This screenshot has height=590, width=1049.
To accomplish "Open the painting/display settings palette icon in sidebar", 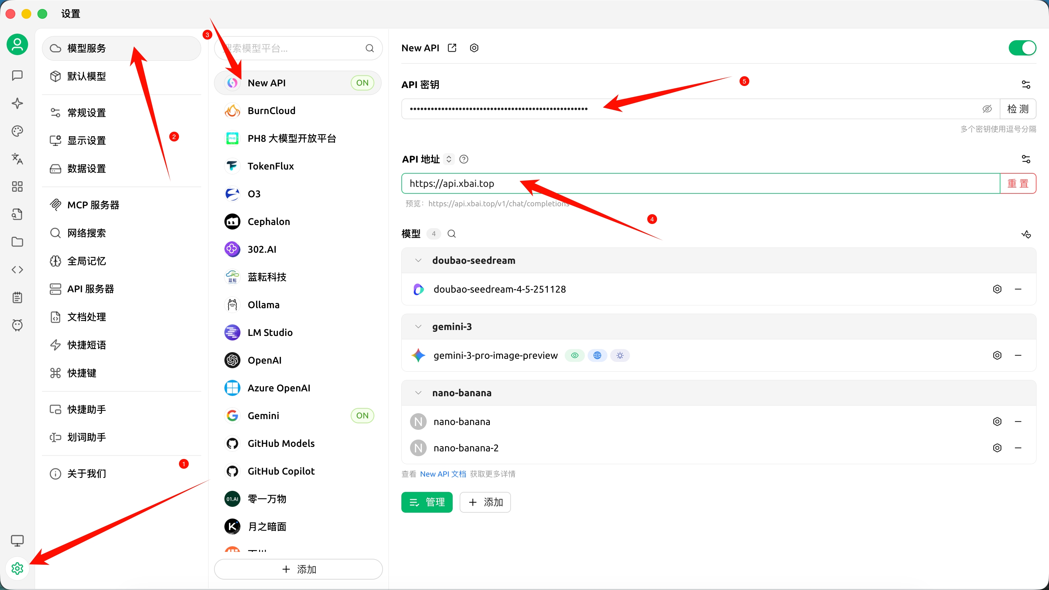I will tap(17, 131).
